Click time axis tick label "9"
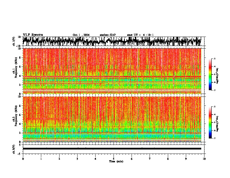 pos(186,159)
